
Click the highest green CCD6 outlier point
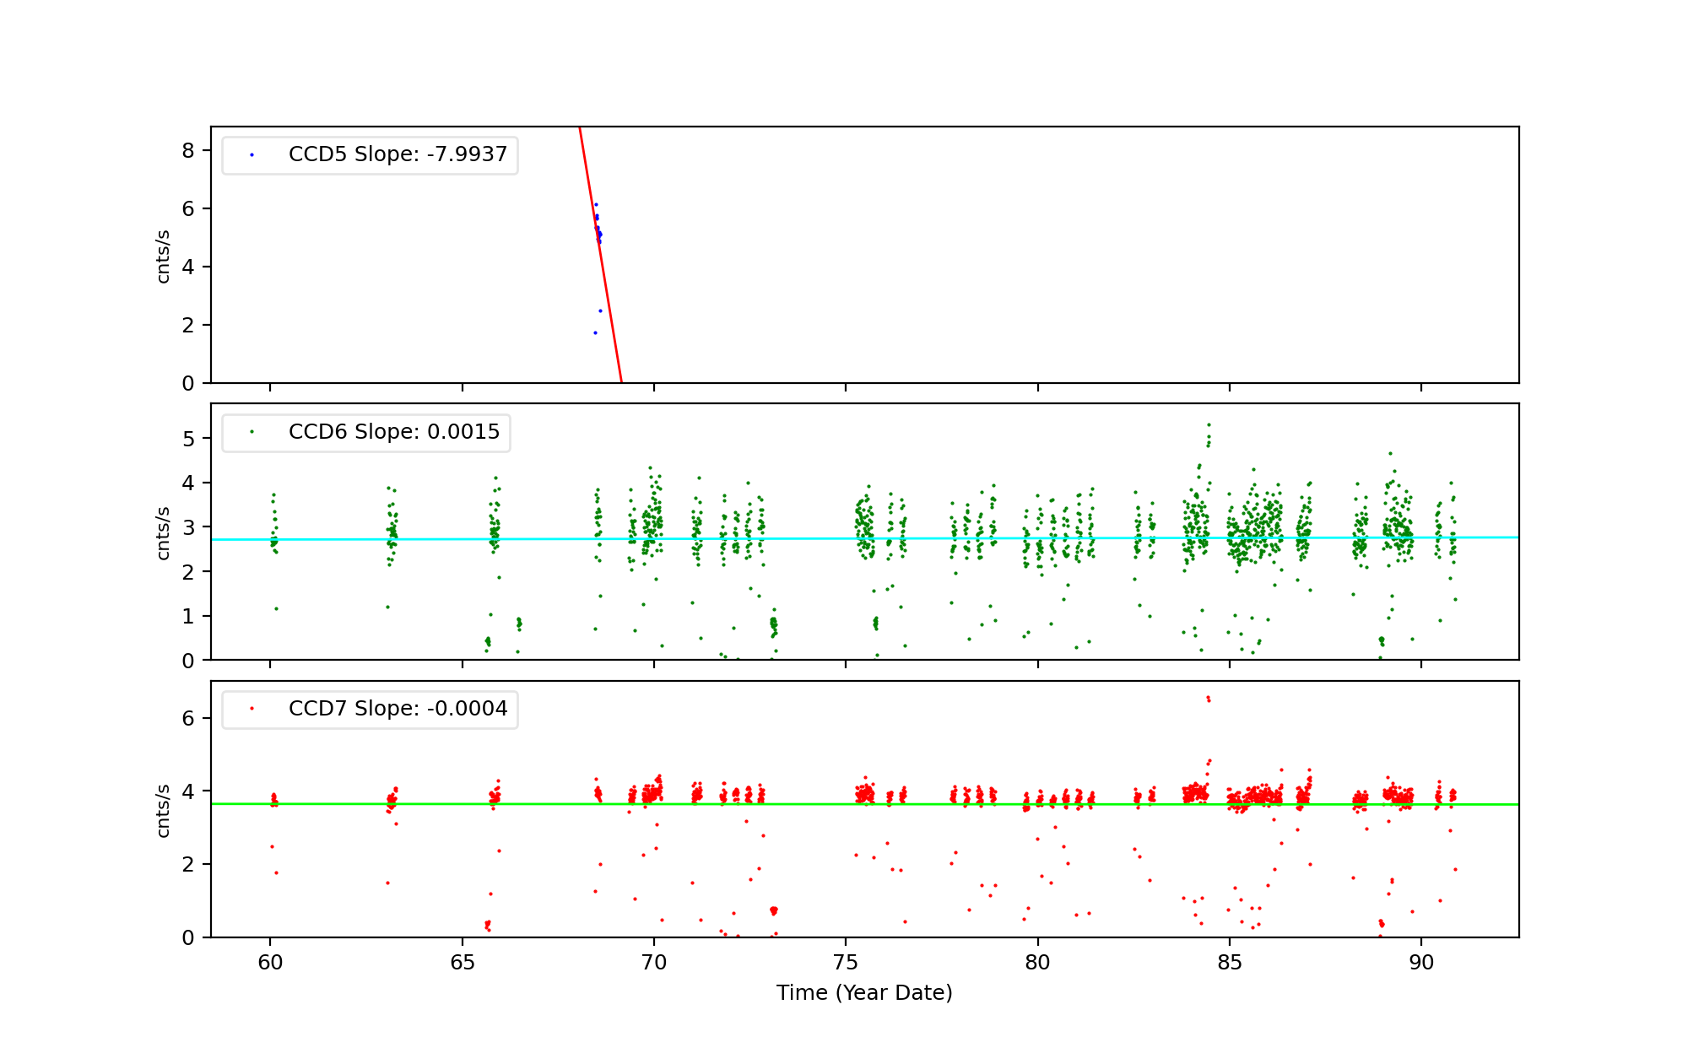pos(1209,425)
